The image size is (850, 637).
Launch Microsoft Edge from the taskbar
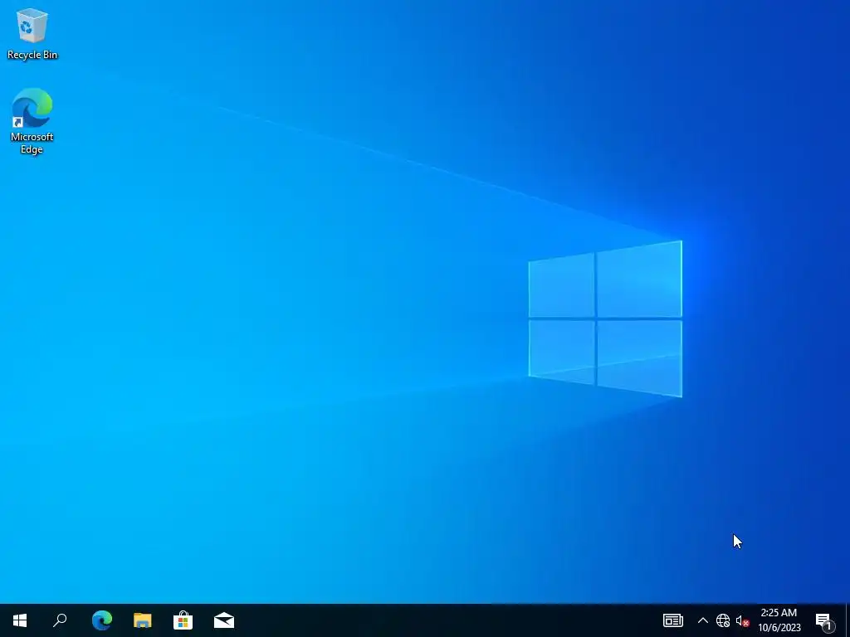point(101,620)
